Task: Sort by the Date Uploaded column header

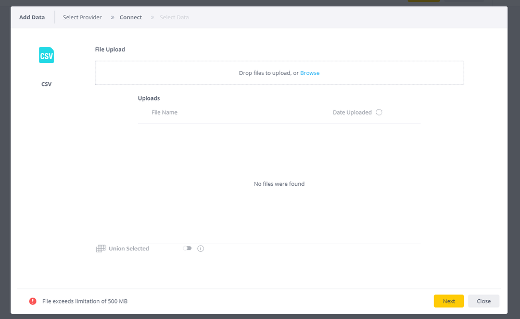Action: (x=352, y=112)
